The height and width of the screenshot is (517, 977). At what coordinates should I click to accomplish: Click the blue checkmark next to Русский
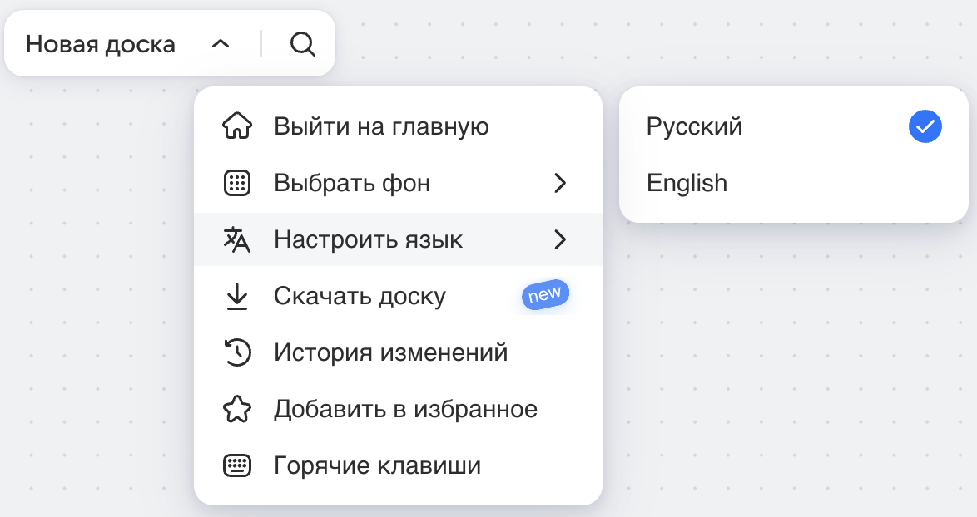925,126
